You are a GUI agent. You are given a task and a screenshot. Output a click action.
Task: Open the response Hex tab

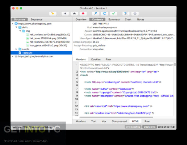pos(104,121)
